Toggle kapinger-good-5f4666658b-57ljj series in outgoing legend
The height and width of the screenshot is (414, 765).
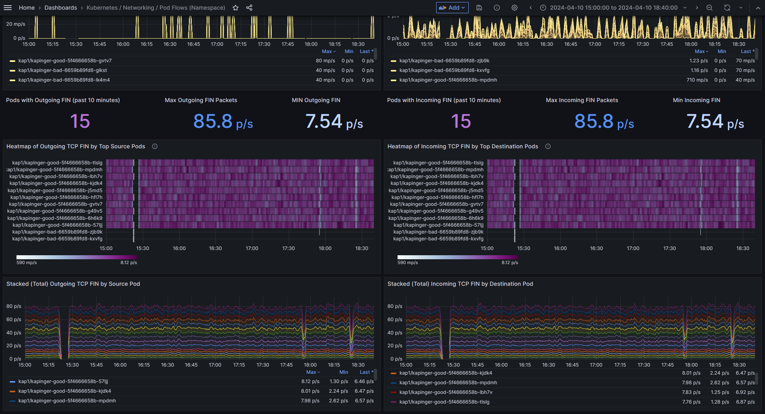coord(63,381)
